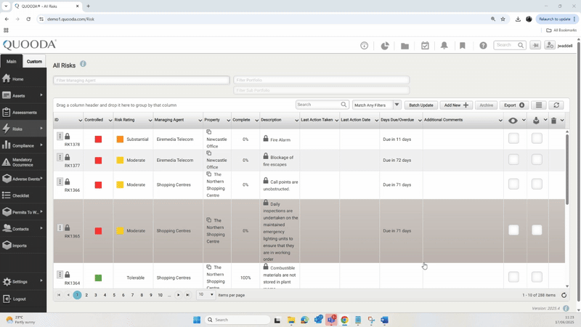
Task: Click the refresh grid icon button
Action: tap(556, 105)
